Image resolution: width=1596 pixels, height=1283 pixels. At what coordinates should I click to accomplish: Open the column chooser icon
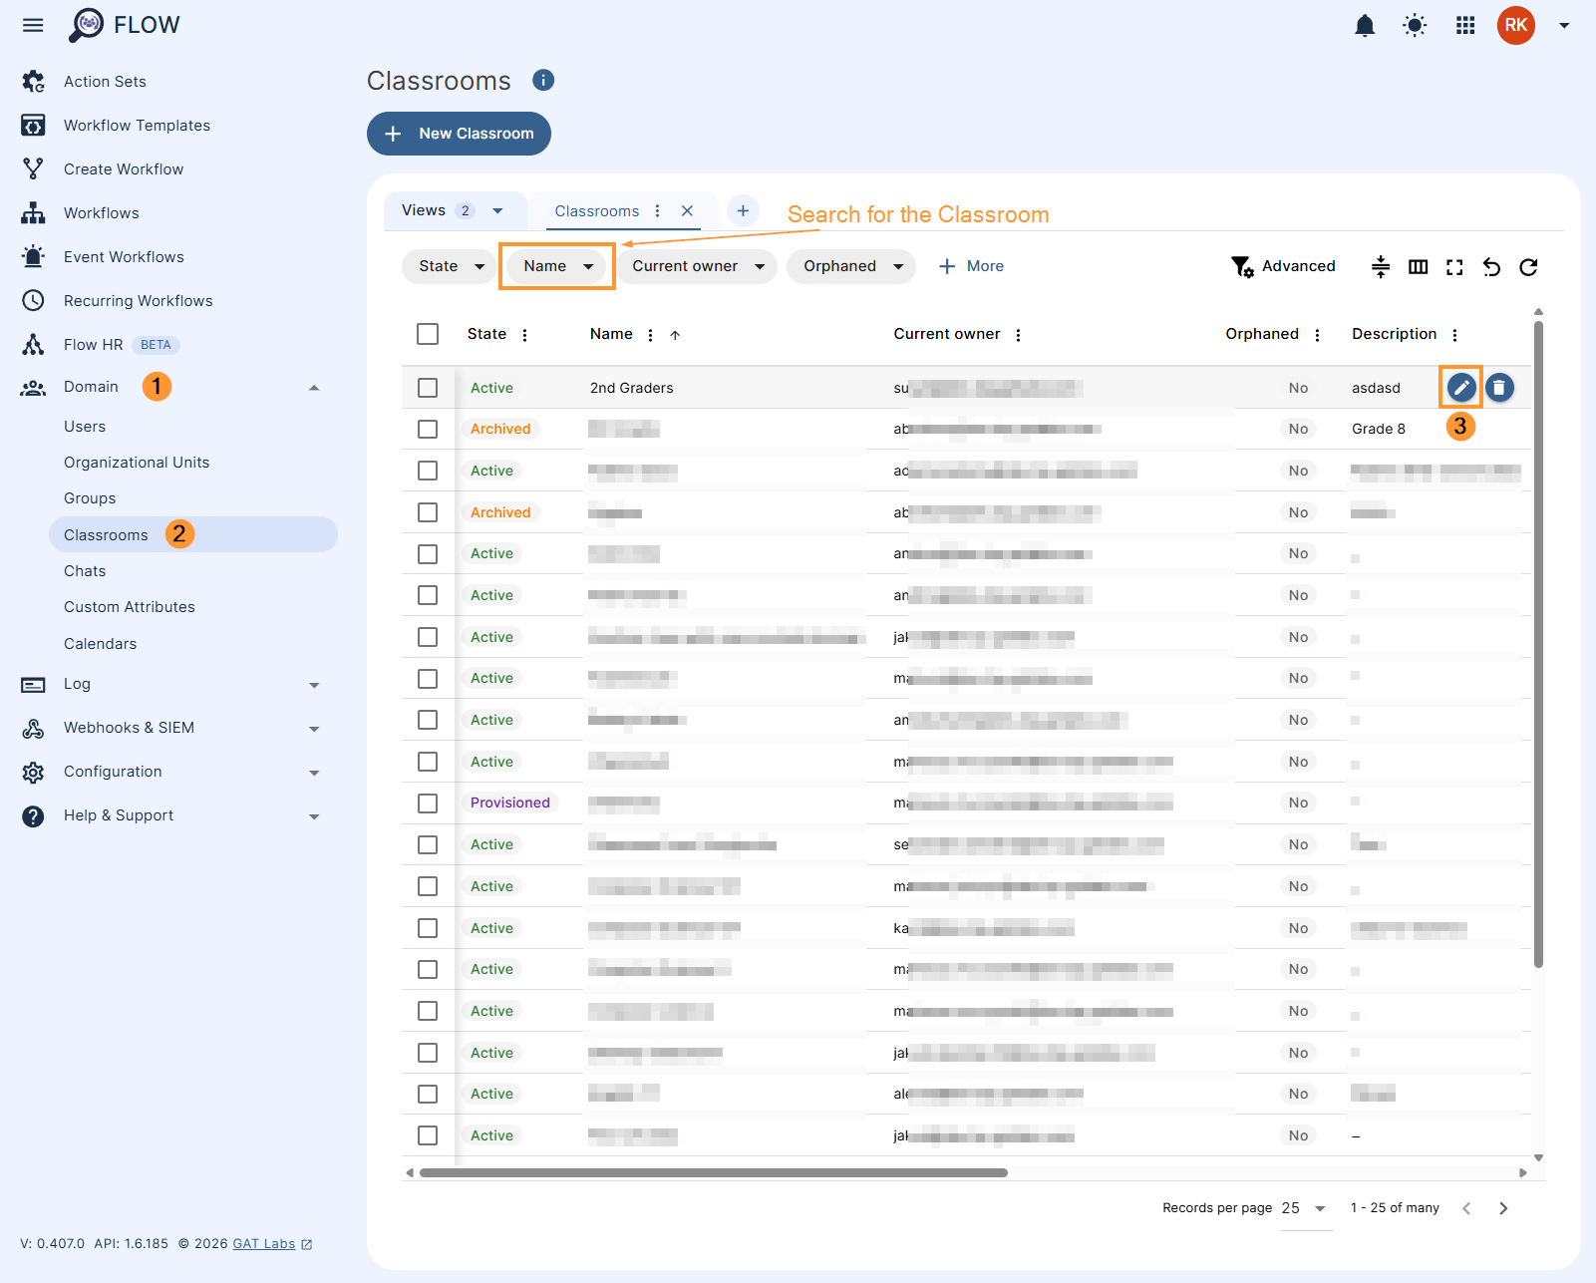pyautogui.click(x=1418, y=267)
